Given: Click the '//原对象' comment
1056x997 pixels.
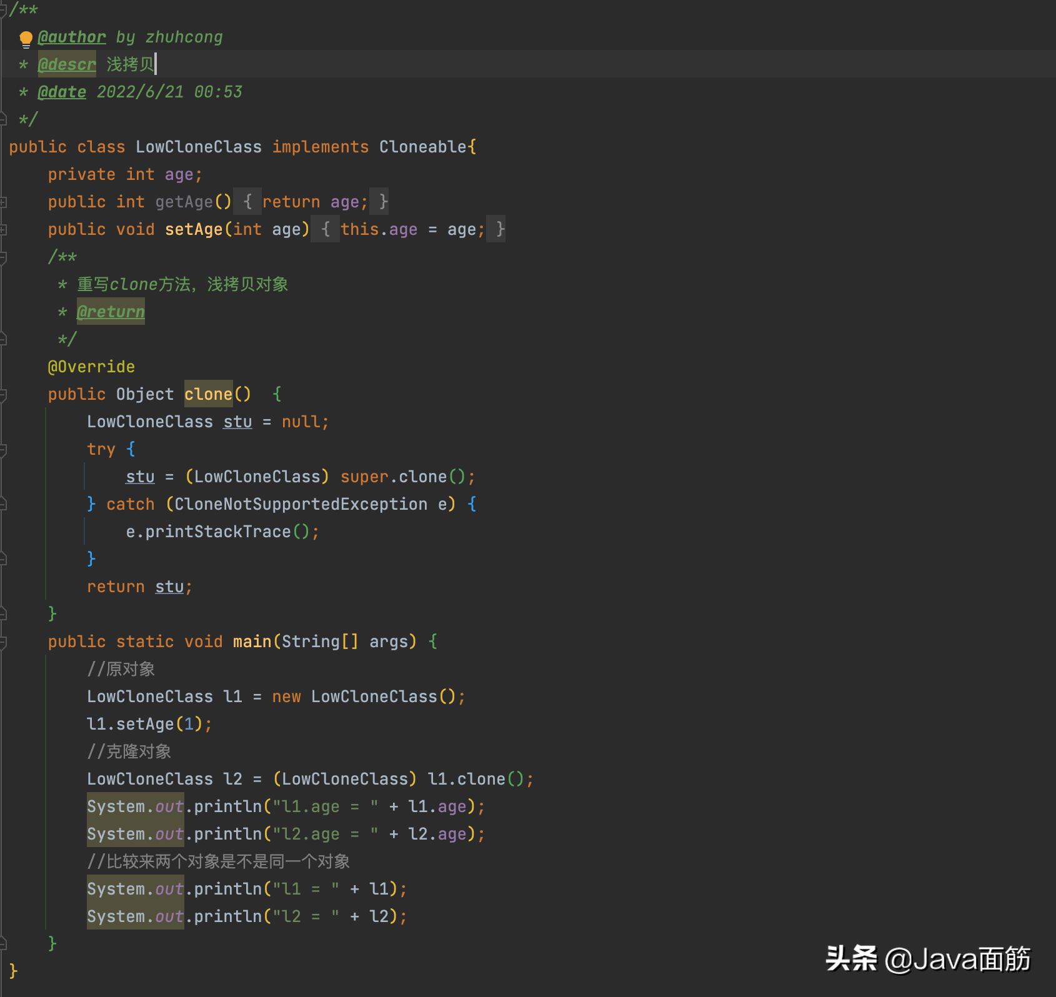Looking at the screenshot, I should click(121, 669).
